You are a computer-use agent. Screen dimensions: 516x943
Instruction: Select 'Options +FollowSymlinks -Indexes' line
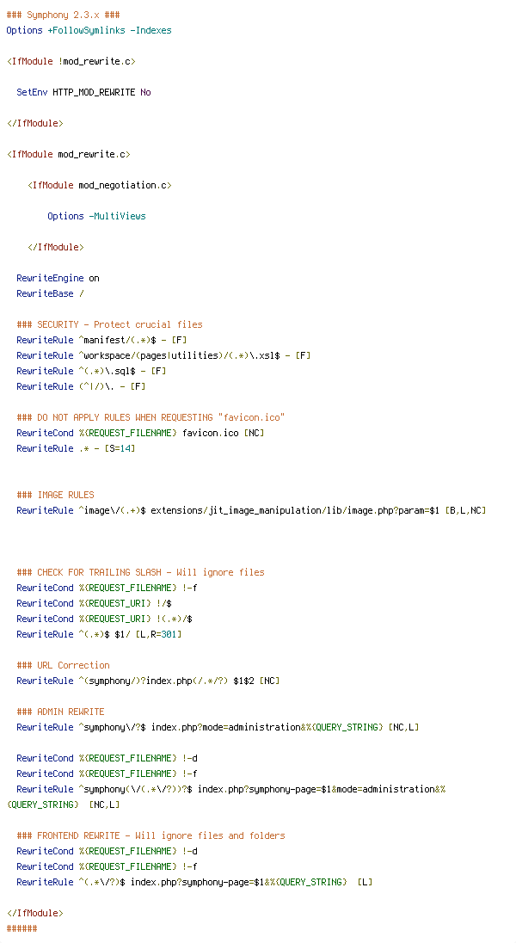click(89, 31)
